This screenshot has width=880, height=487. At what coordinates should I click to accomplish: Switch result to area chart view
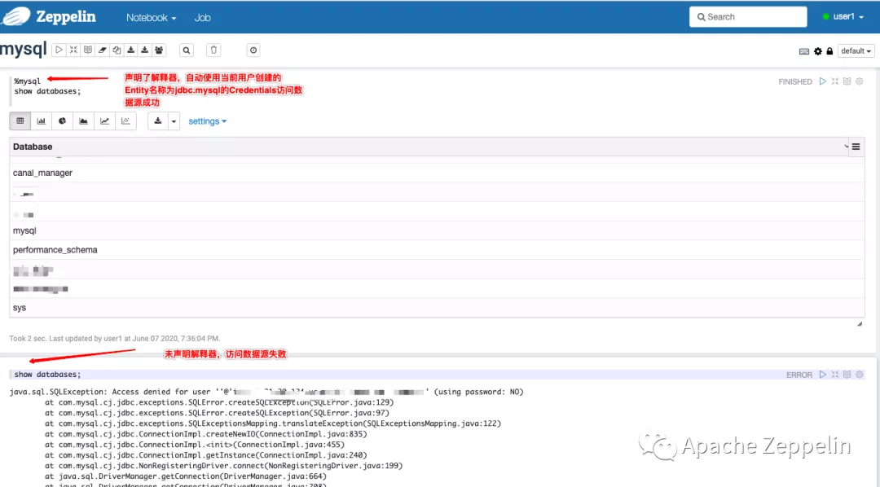point(83,121)
